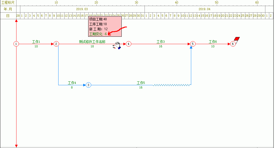Viewport: 275px width, 148px height.
Task: Click duration 16 under 工作3
Action: tap(161, 47)
